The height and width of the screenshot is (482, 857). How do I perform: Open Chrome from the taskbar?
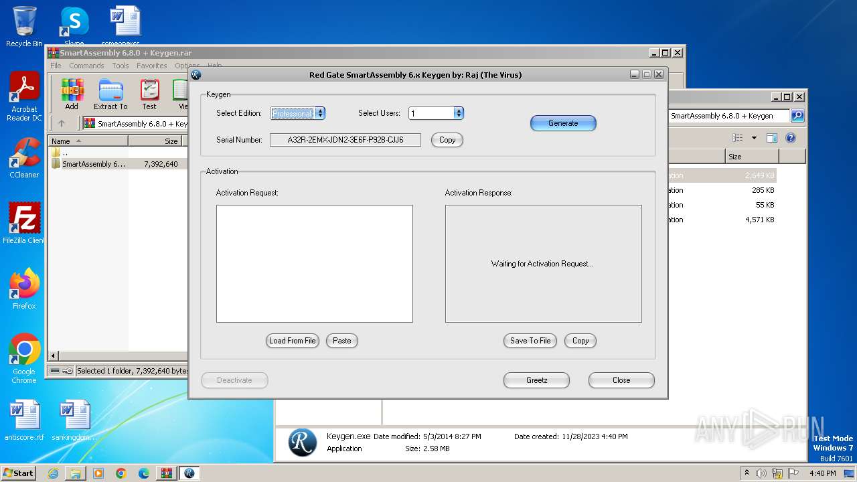pos(121,473)
